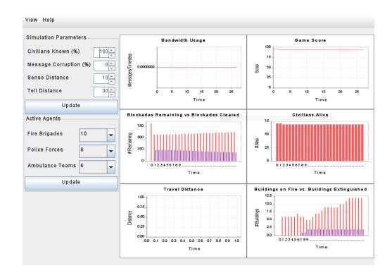Click the Travel Distance chart title

tap(183, 189)
